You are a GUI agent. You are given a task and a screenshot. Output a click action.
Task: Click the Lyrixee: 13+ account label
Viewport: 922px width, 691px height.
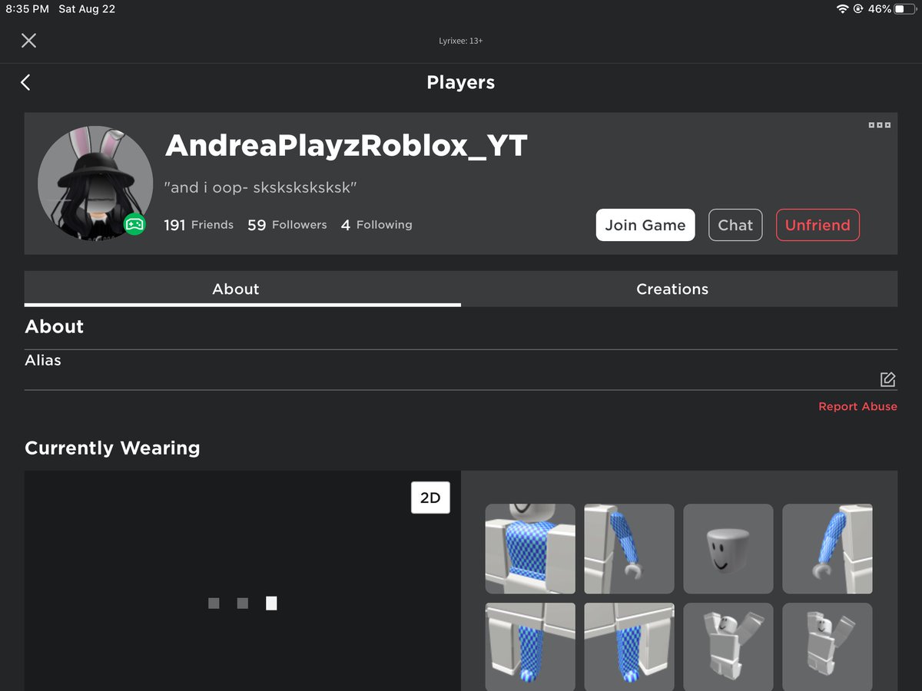click(461, 41)
